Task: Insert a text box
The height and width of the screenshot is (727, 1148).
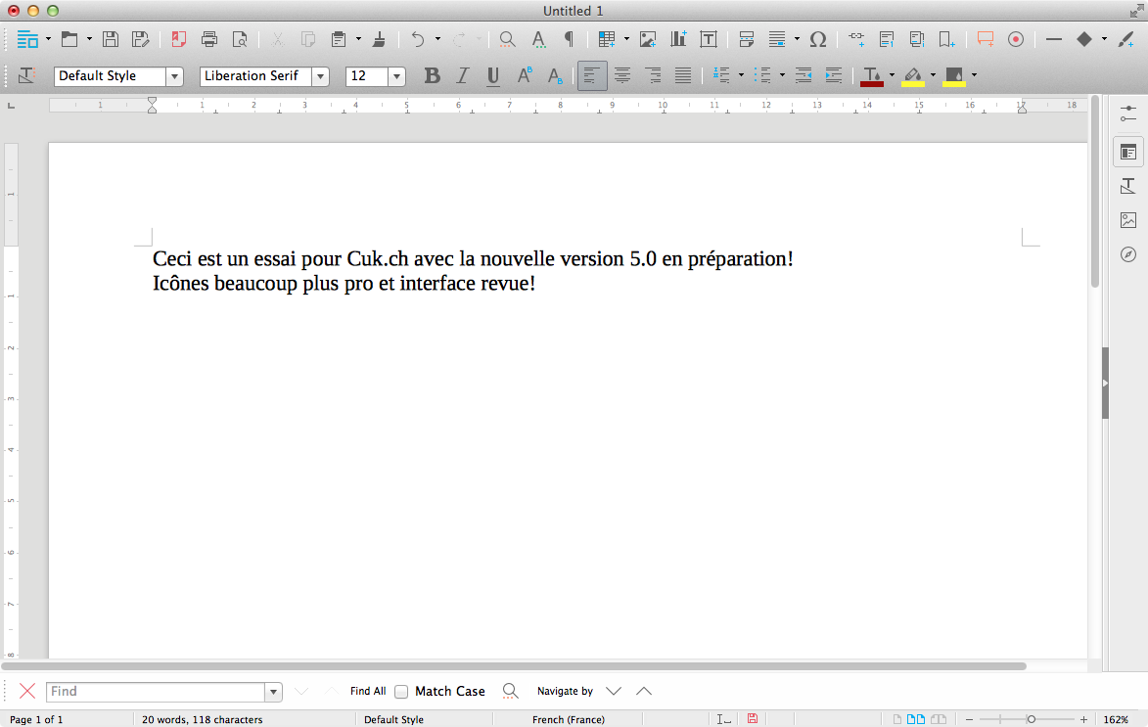Action: click(x=708, y=39)
